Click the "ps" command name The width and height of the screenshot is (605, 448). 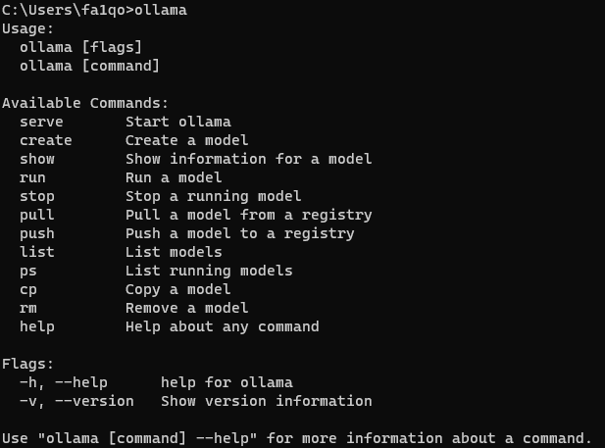coord(28,271)
